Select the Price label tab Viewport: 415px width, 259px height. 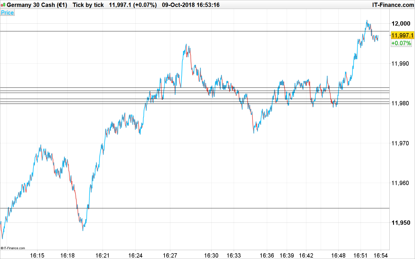[x=7, y=13]
